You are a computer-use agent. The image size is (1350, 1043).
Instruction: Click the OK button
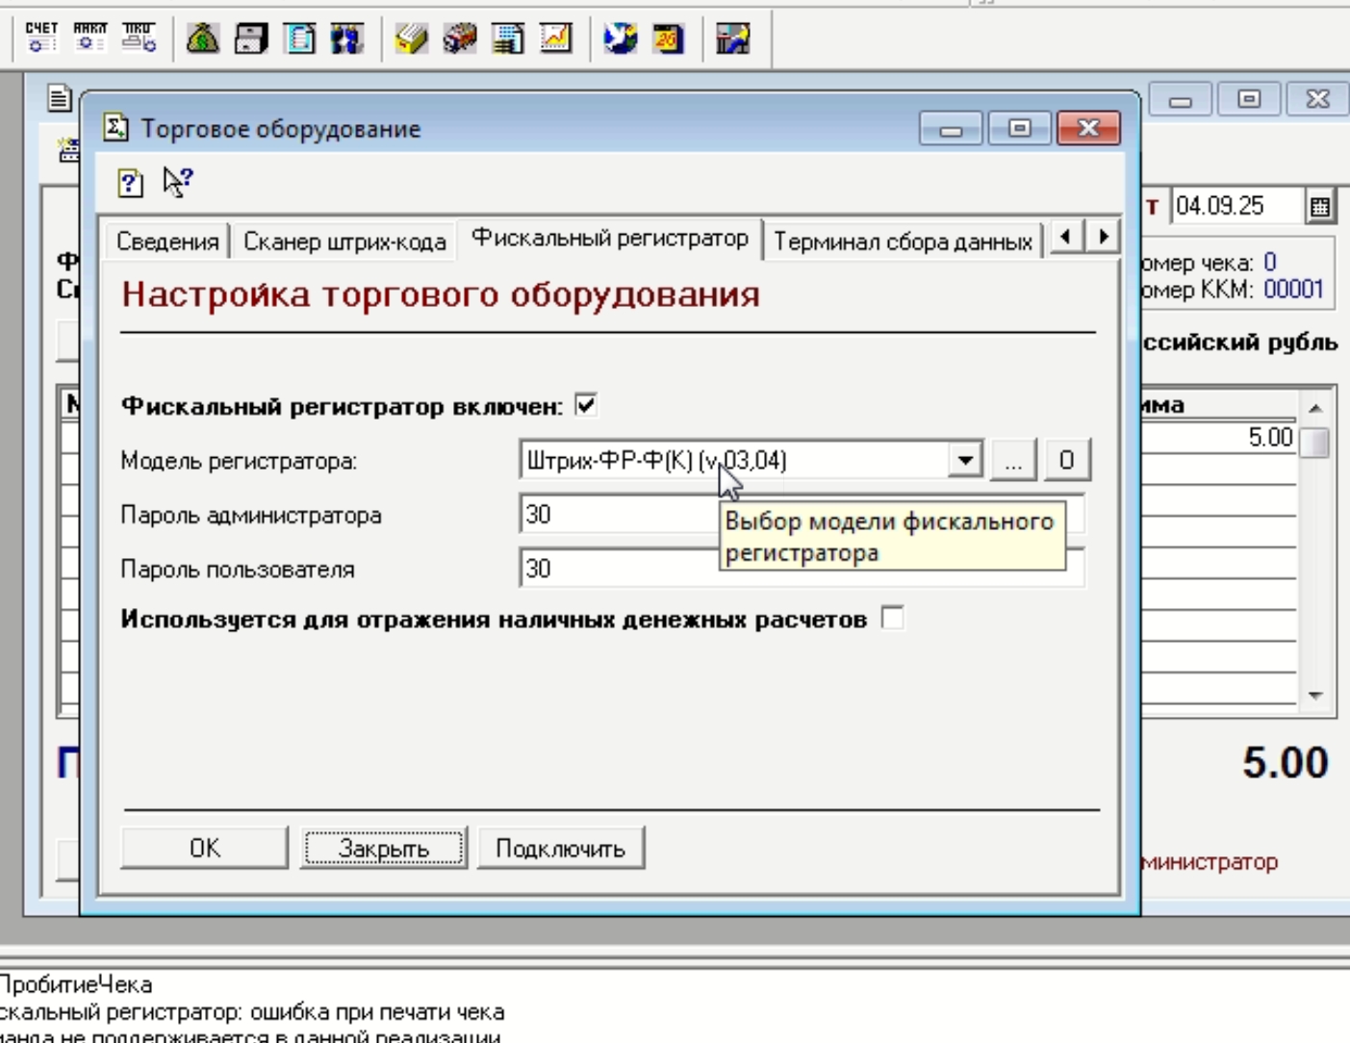click(204, 848)
